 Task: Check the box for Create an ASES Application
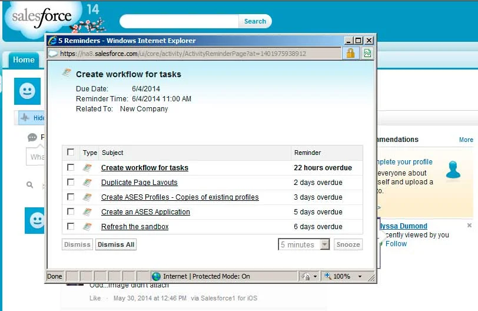pos(71,211)
